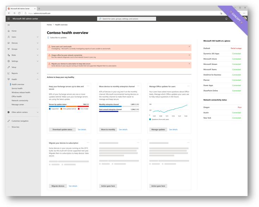This screenshot has width=259, height=207.
Task: Open Network connectivity in sidebar
Action: (20, 101)
